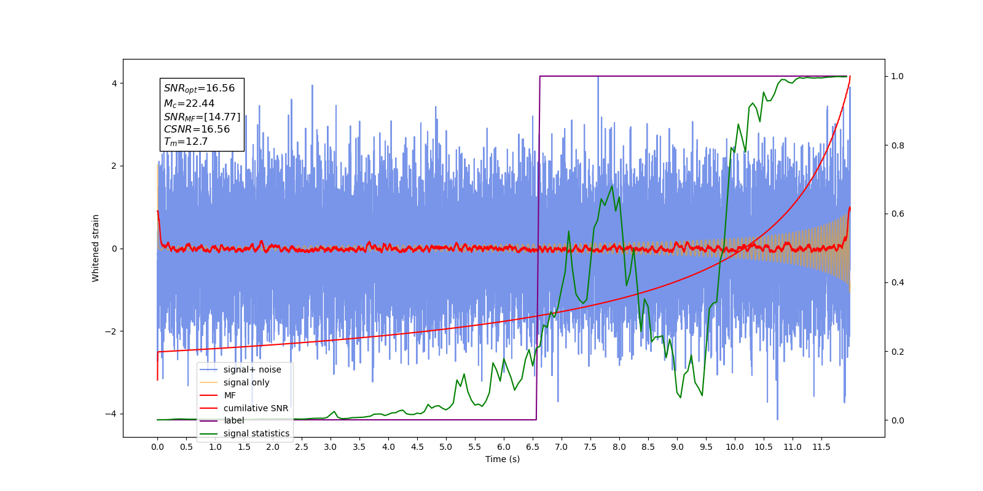983x491 pixels.
Task: Click right y-axis tick label 0.2
Action: click(x=898, y=352)
